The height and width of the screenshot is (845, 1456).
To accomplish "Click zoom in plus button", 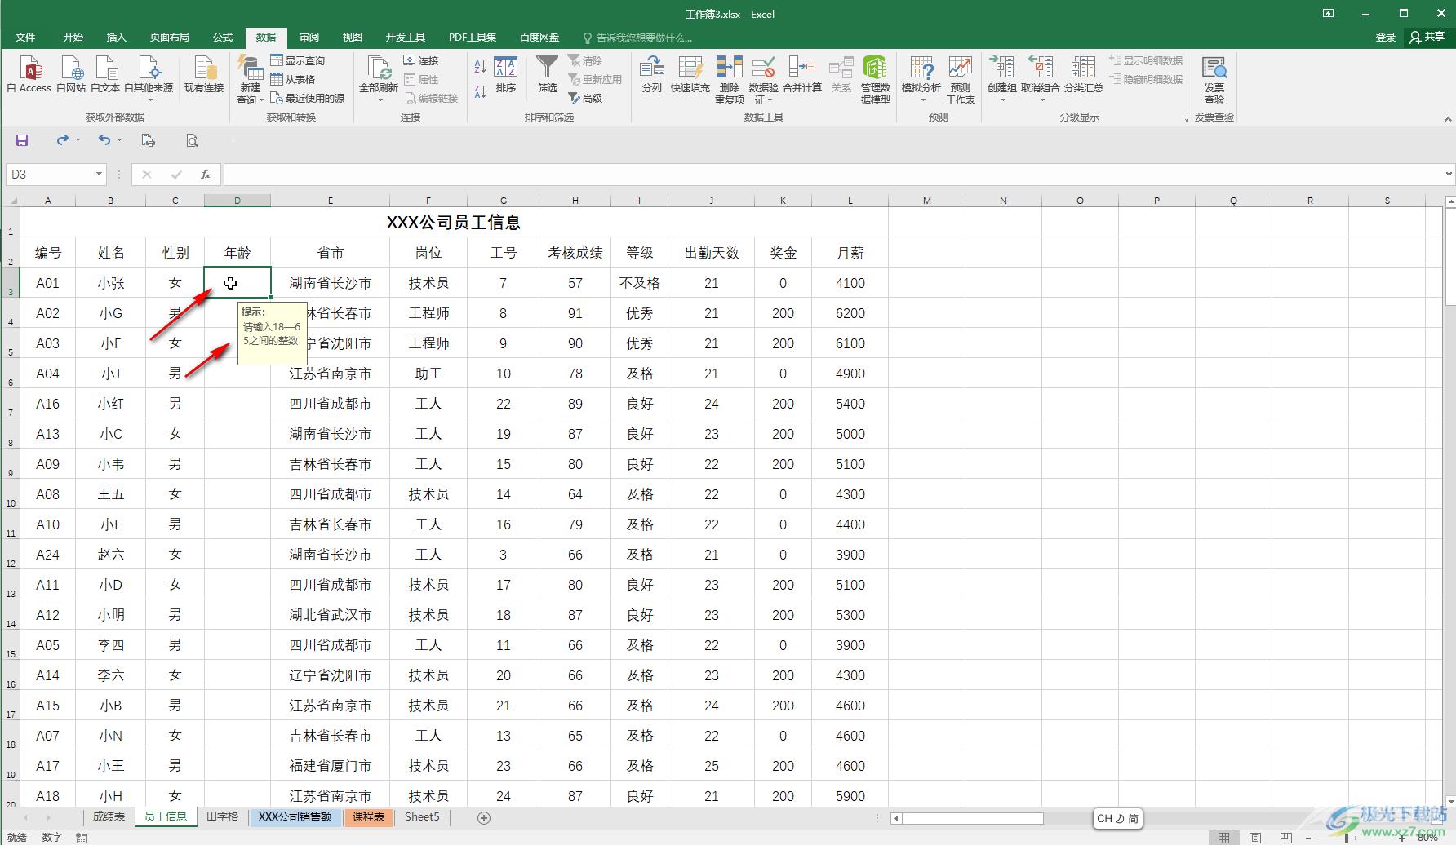I will 1401,838.
